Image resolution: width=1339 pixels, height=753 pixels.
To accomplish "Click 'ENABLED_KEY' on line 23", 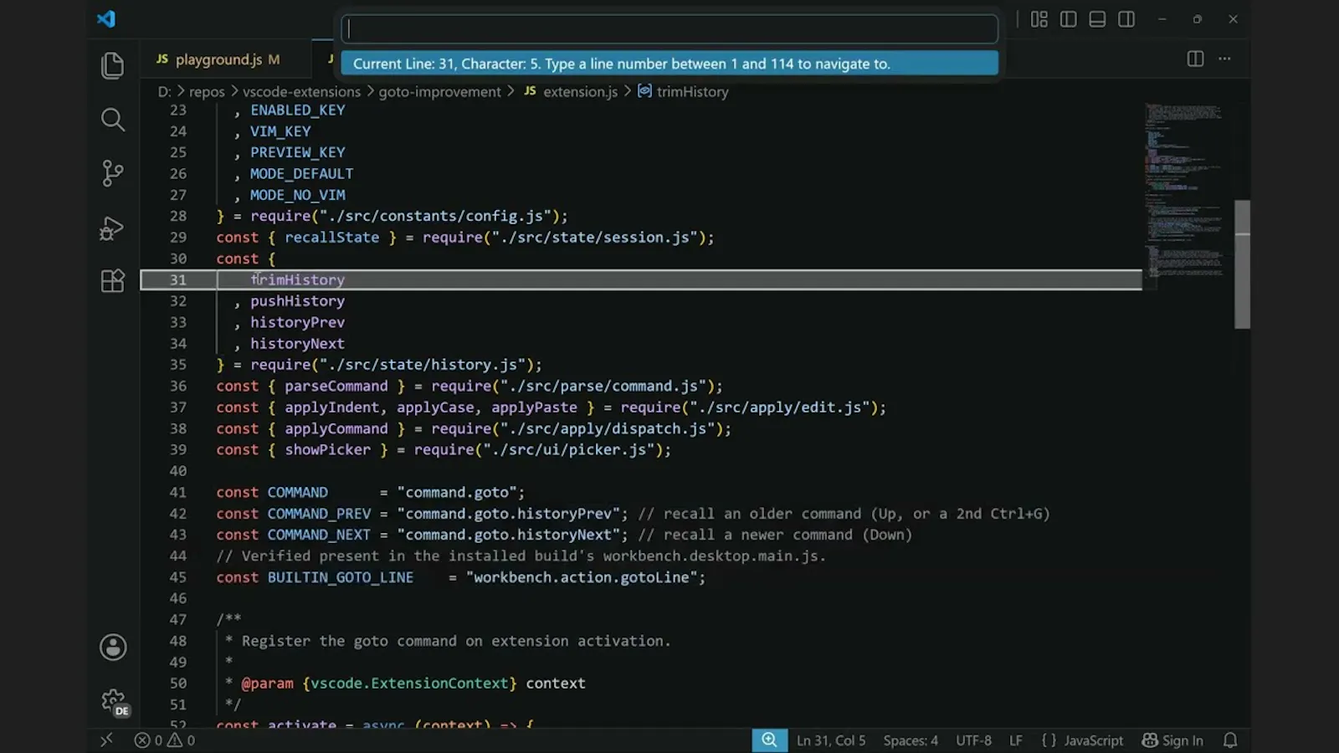I will (x=297, y=110).
